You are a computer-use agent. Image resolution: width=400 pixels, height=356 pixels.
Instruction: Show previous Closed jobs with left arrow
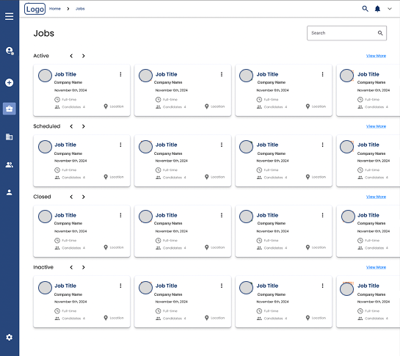pyautogui.click(x=71, y=197)
